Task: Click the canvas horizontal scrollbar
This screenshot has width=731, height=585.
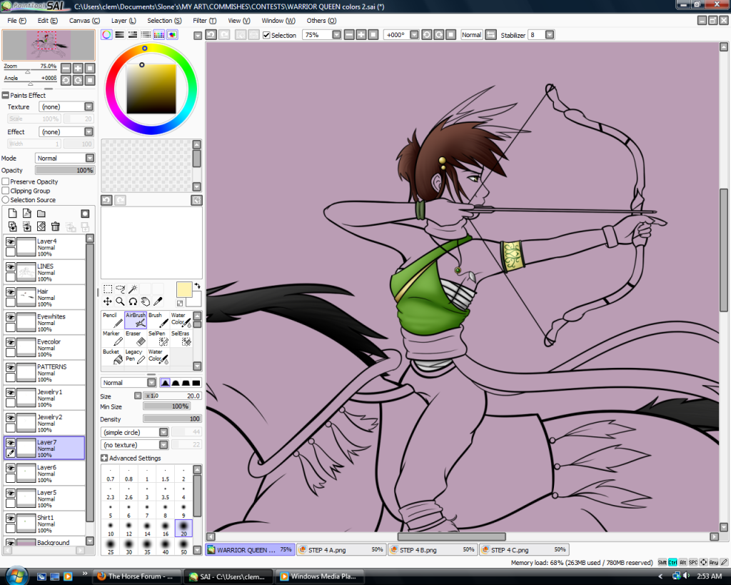Action: 451,536
